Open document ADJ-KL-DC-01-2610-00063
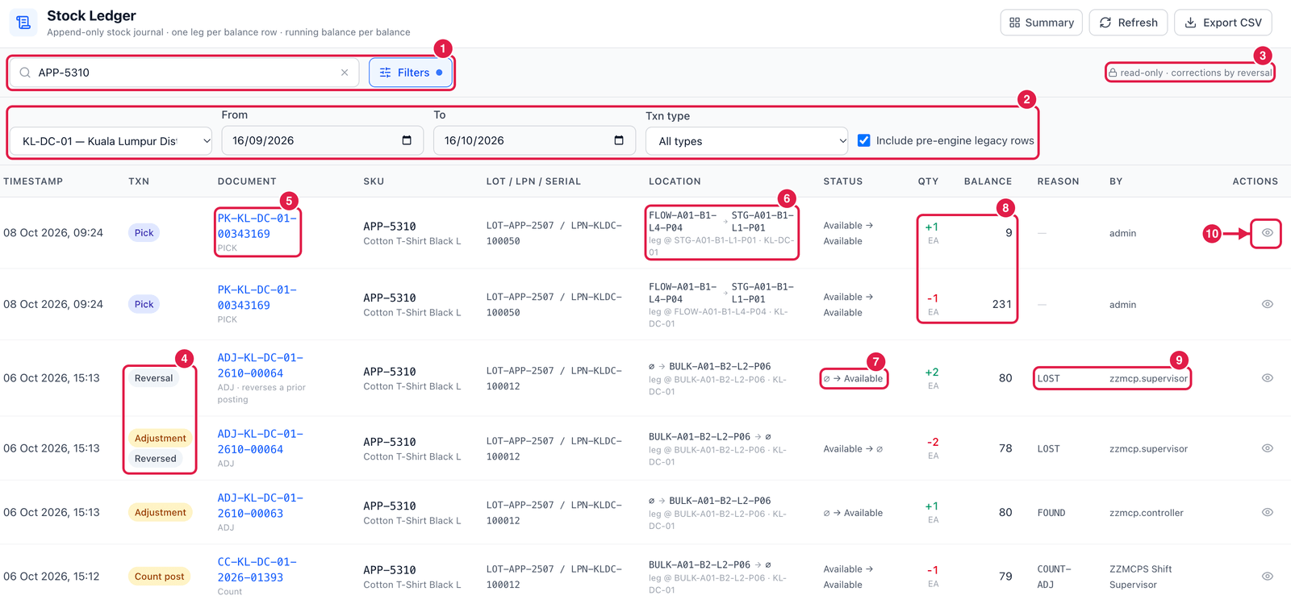Screen dimensions: 1291x608 pos(260,506)
